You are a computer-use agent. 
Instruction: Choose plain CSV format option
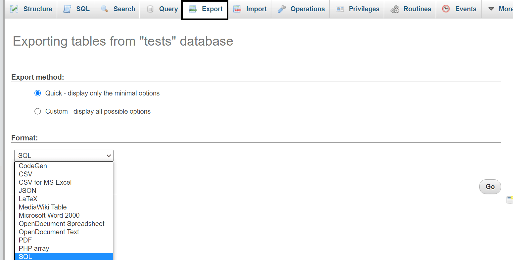(x=64, y=174)
